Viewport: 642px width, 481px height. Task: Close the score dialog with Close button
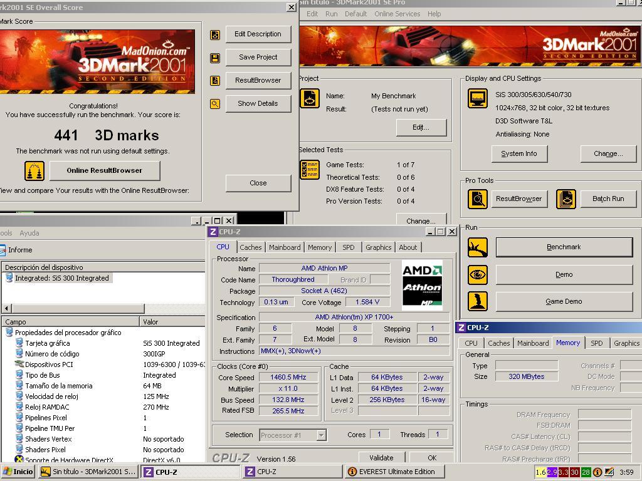[x=258, y=184]
